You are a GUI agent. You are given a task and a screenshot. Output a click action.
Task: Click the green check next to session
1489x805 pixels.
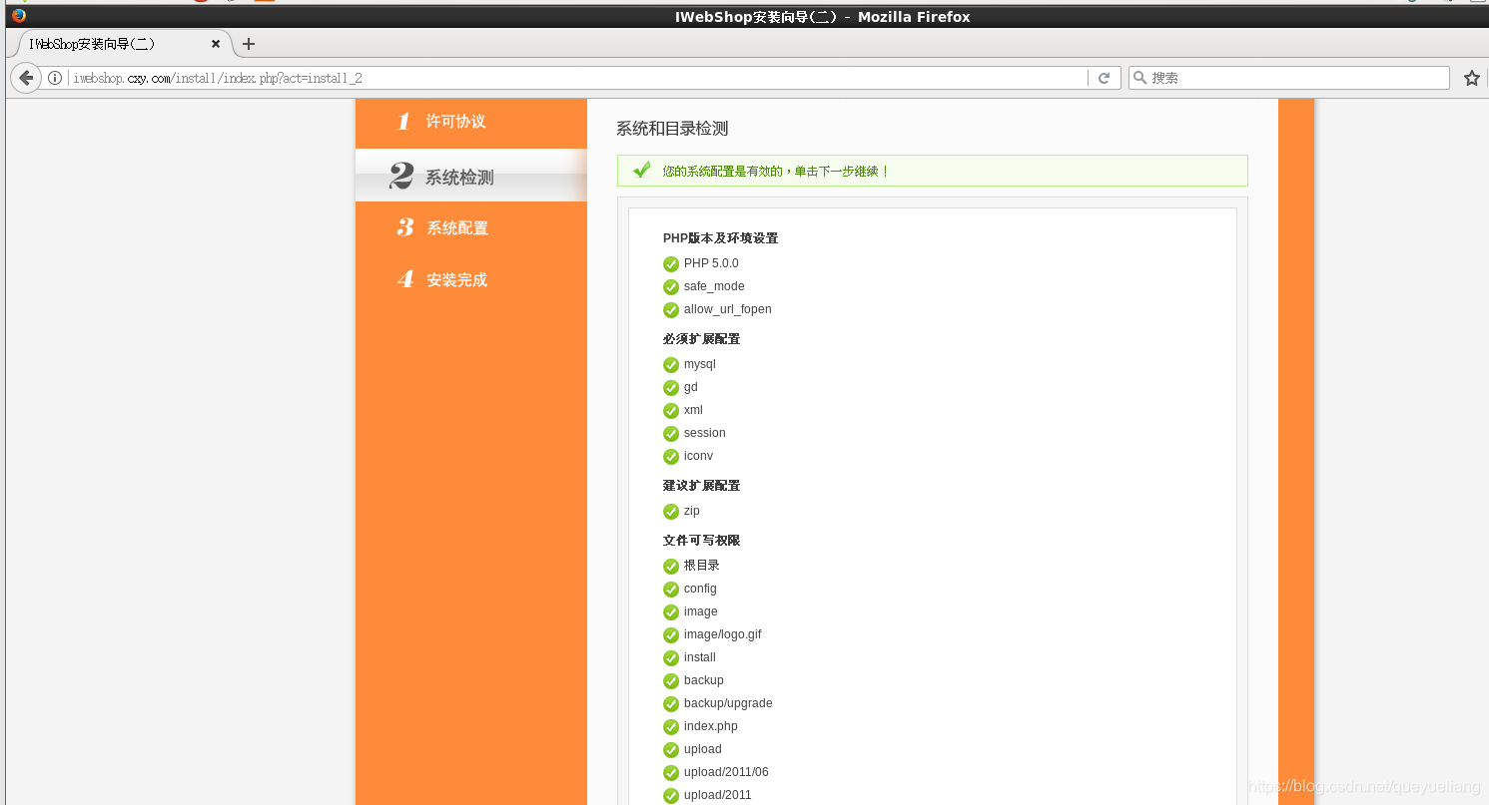(671, 434)
